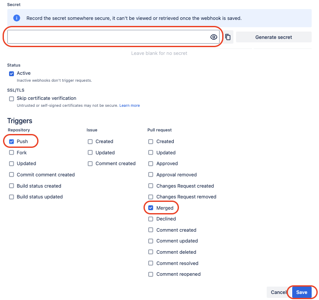Copy the secret to clipboard
This screenshot has width=319, height=300.
[228, 37]
